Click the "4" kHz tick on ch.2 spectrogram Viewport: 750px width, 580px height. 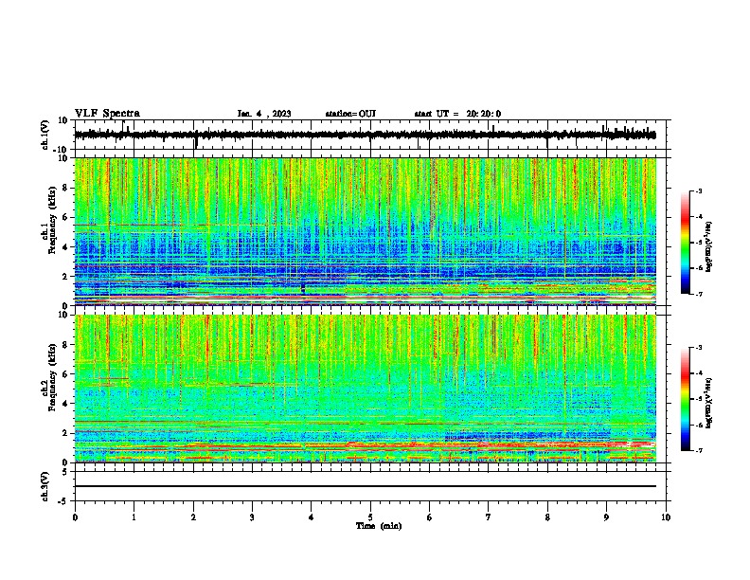pos(66,404)
